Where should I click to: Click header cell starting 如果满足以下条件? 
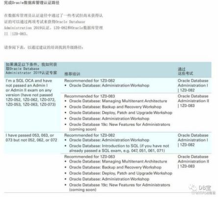point(31,68)
